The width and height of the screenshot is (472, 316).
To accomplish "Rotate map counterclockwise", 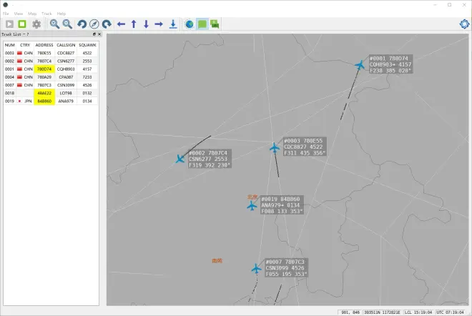I will click(82, 24).
